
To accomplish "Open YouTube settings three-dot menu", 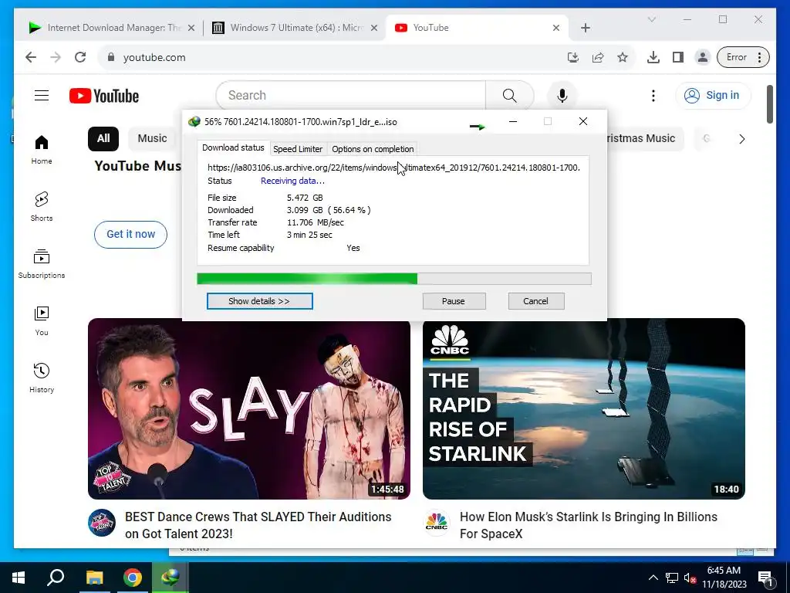I will point(653,95).
